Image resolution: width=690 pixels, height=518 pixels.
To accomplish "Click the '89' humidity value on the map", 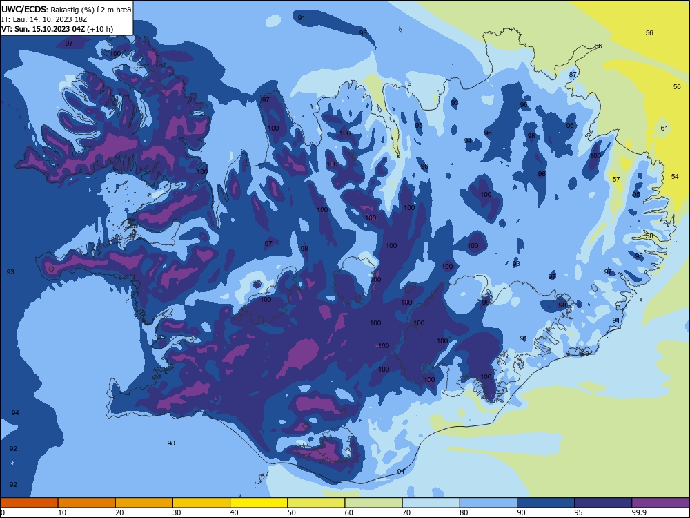I will [x=585, y=353].
